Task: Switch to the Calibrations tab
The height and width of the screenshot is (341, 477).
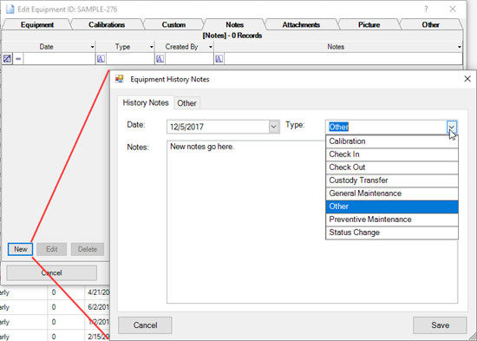Action: click(107, 24)
